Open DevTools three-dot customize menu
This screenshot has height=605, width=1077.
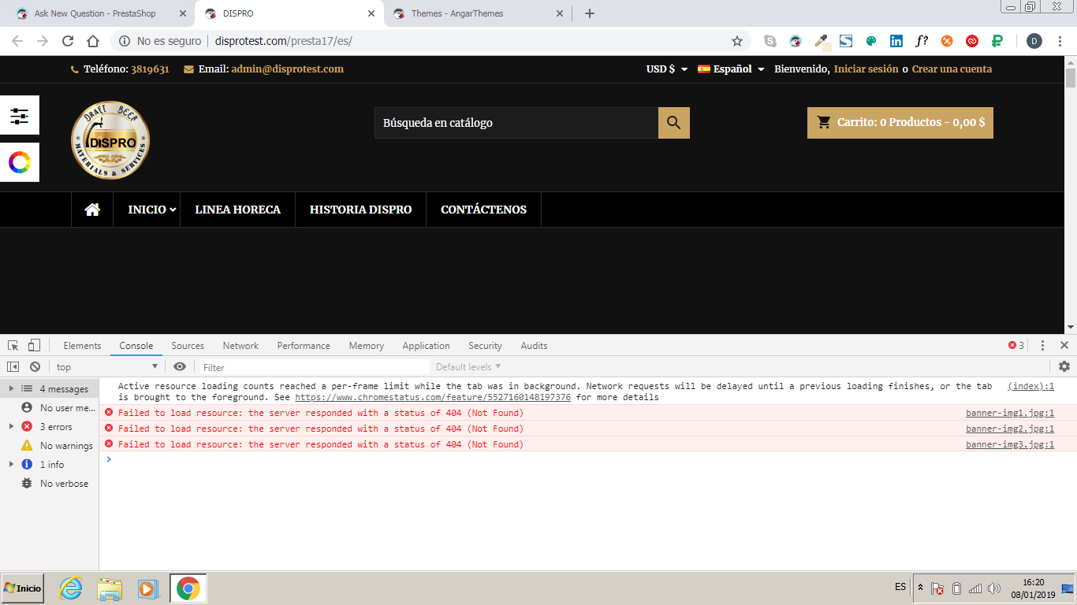(1042, 345)
